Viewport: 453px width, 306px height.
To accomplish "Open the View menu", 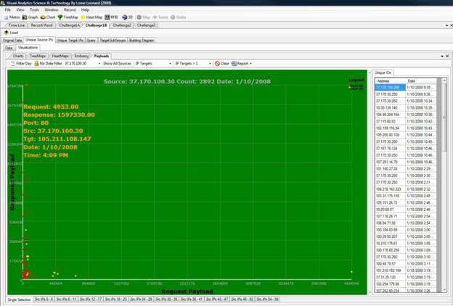I will pyautogui.click(x=20, y=10).
